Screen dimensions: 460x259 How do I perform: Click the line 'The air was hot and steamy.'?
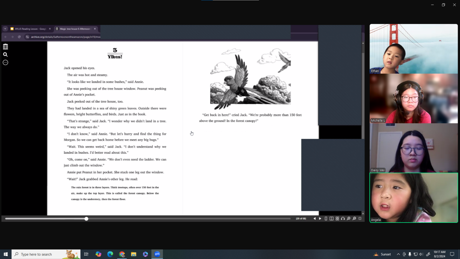pos(87,75)
